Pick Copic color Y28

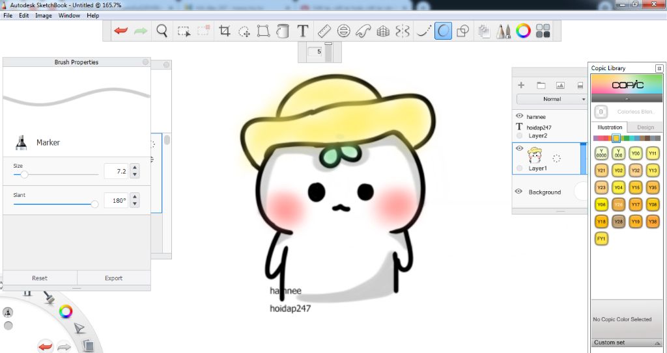click(x=618, y=221)
